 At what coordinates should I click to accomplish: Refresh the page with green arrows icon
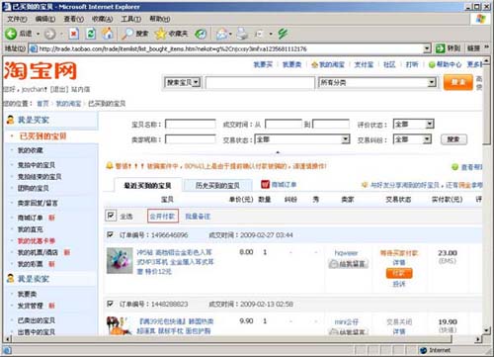(x=91, y=34)
